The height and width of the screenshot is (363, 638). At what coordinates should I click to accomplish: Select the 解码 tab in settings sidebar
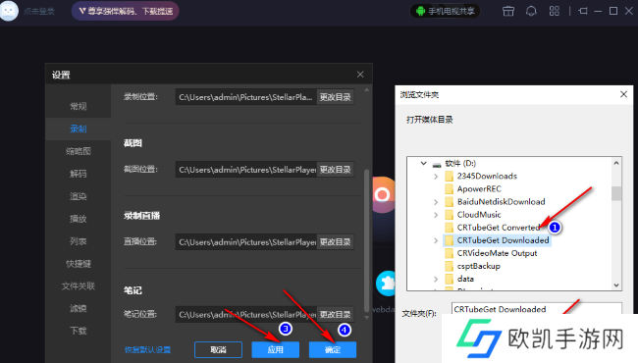(79, 174)
